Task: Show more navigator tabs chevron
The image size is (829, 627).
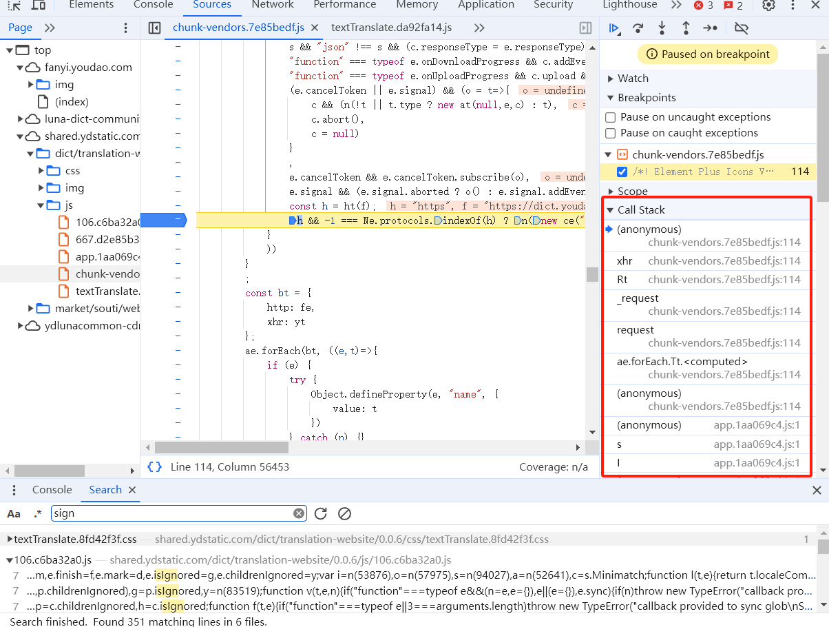Action: (50, 28)
